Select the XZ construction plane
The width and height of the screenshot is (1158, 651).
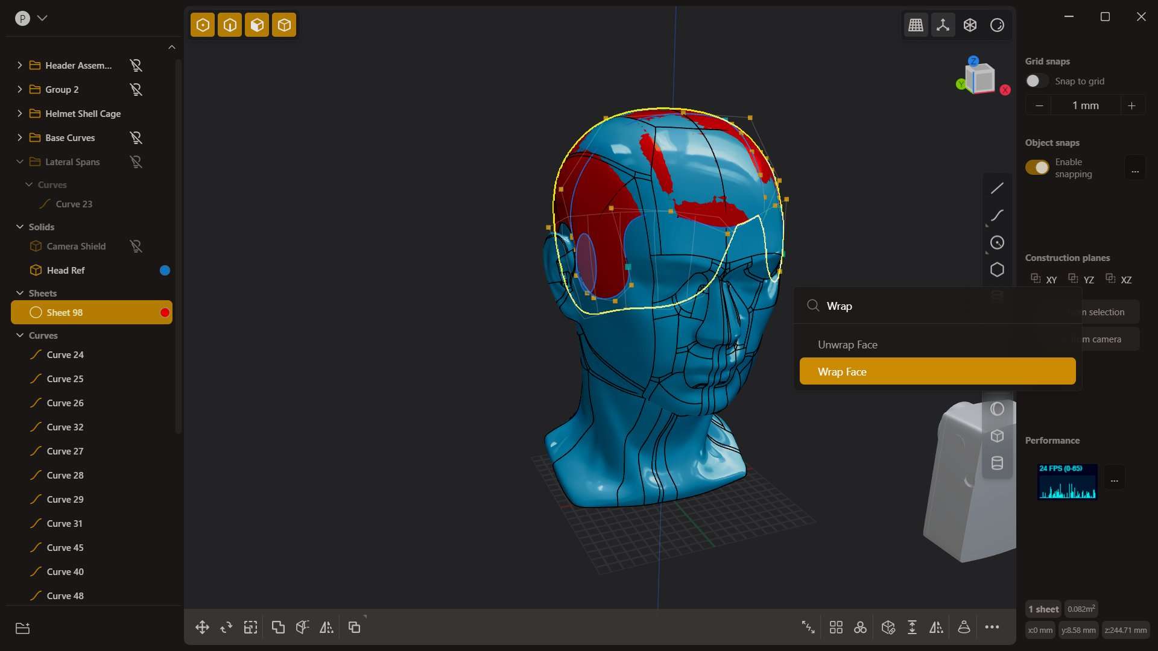1119,279
